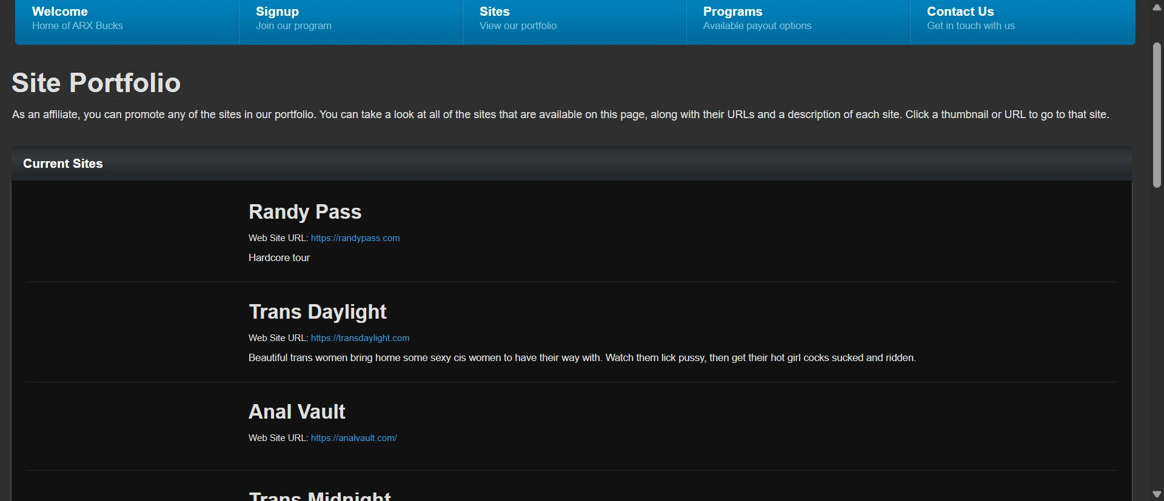Follow the transdaylight.com URL link
1164x501 pixels.
[x=360, y=338]
